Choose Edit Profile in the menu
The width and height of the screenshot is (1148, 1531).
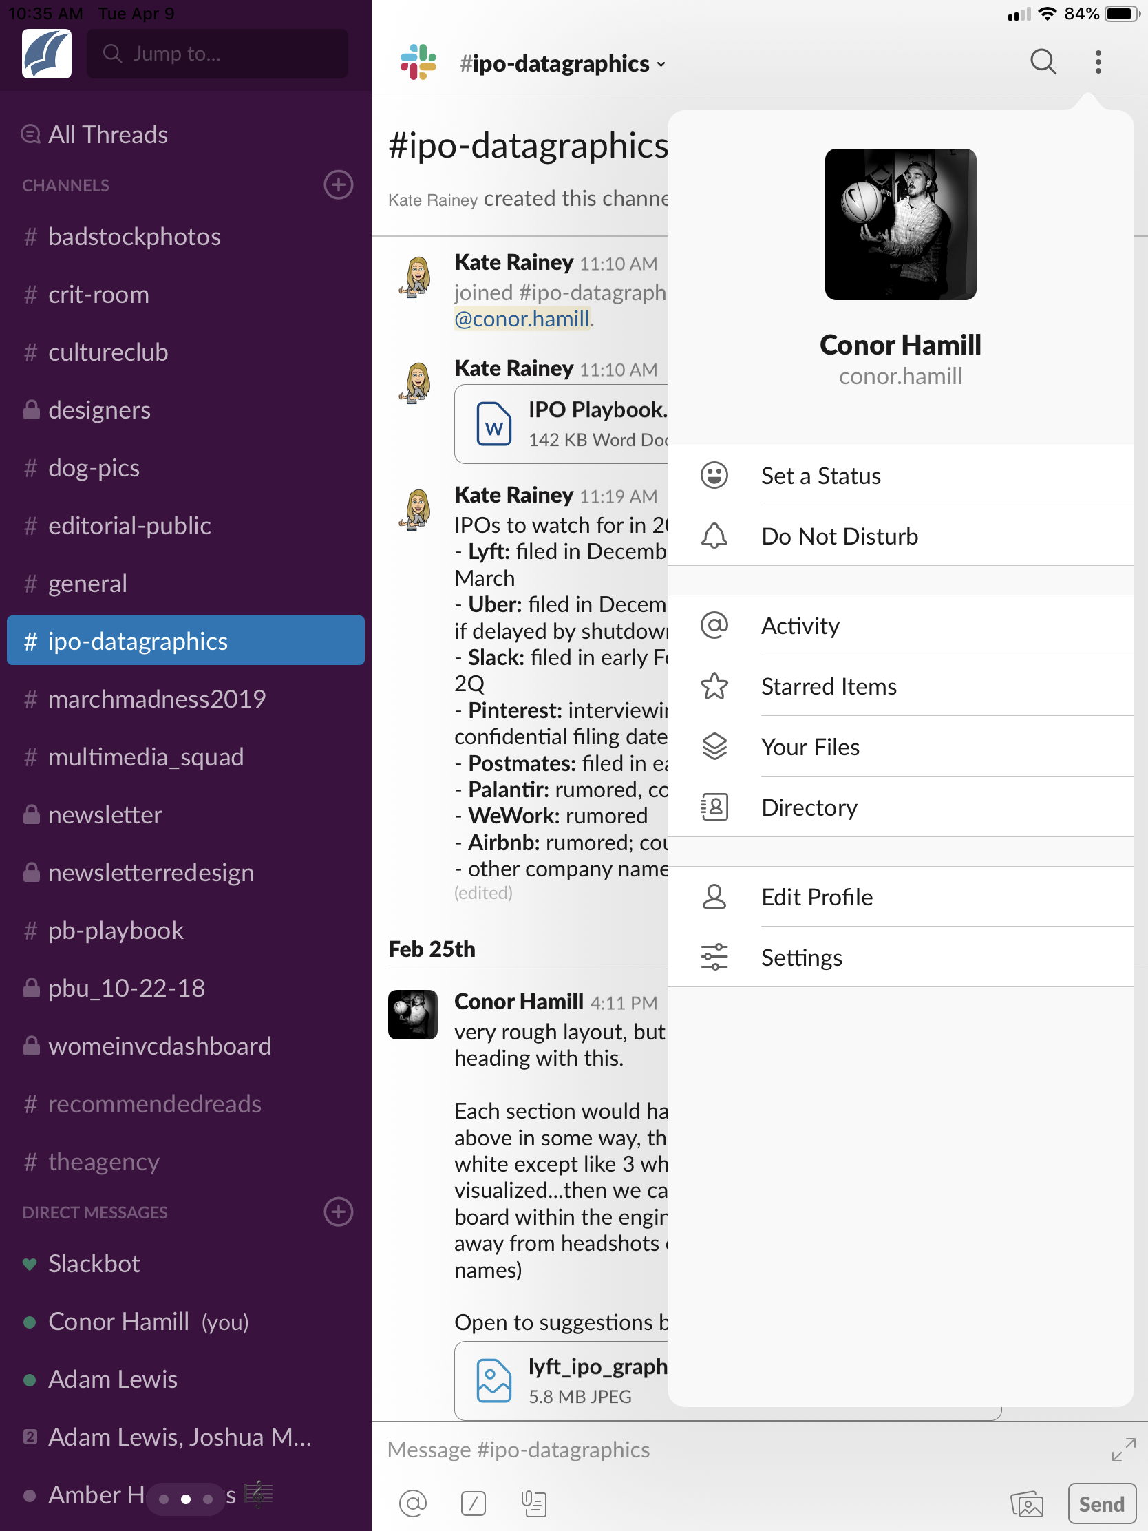900,896
